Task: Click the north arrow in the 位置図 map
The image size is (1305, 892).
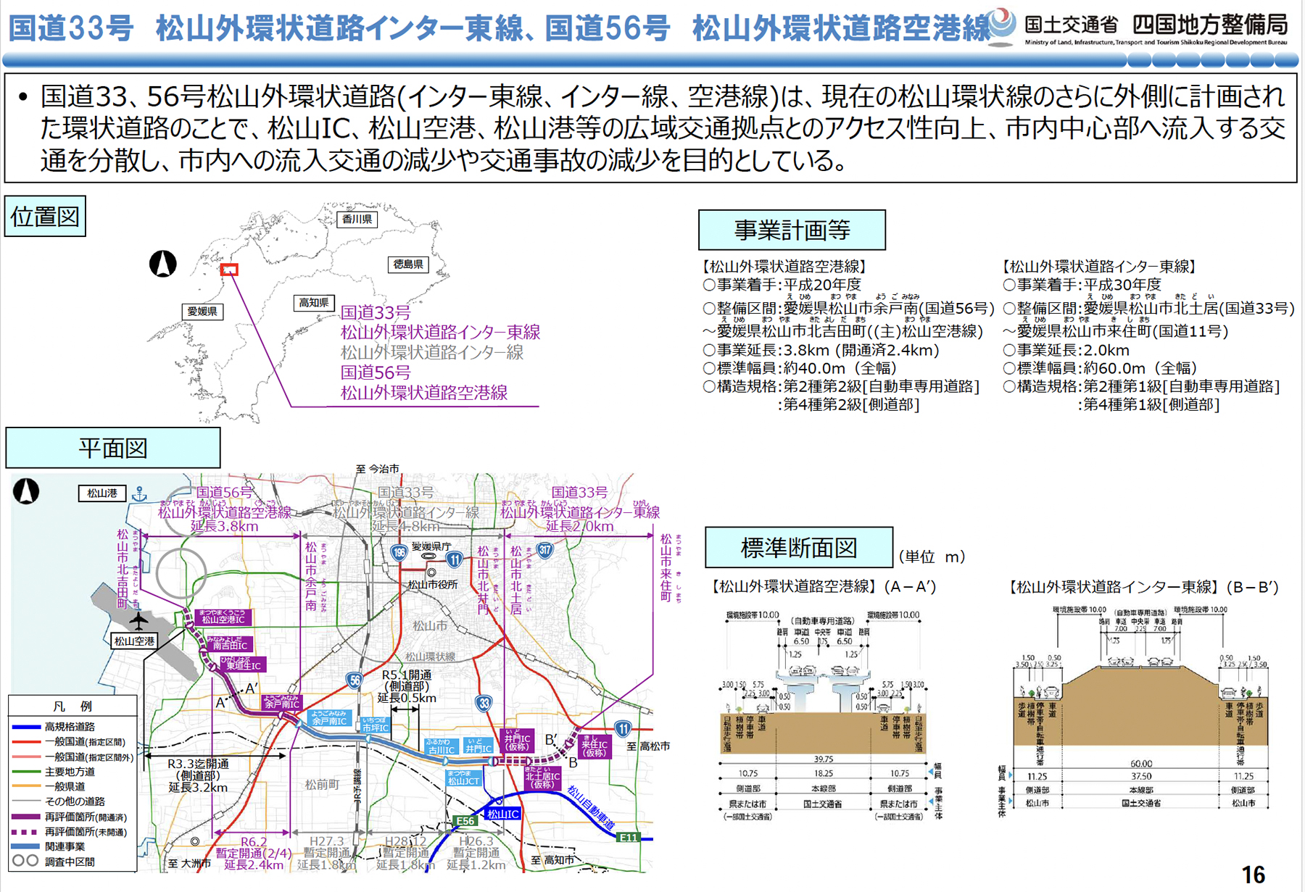Action: 163,264
